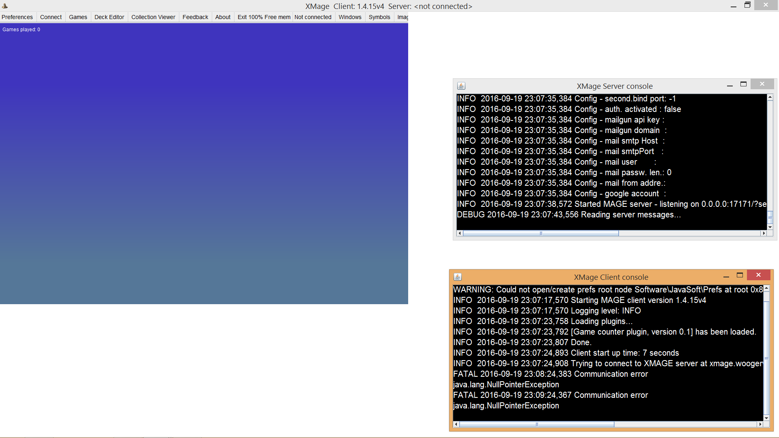Click the Server console scroll-down arrow
This screenshot has width=779, height=438.
tap(770, 227)
